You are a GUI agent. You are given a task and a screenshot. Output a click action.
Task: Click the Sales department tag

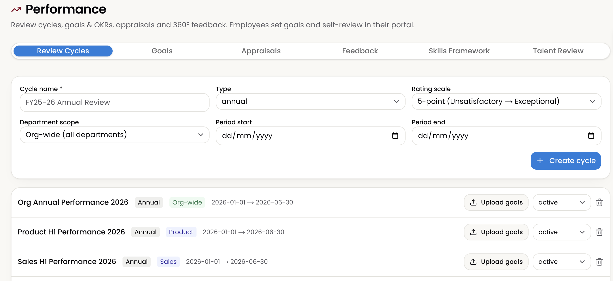168,262
